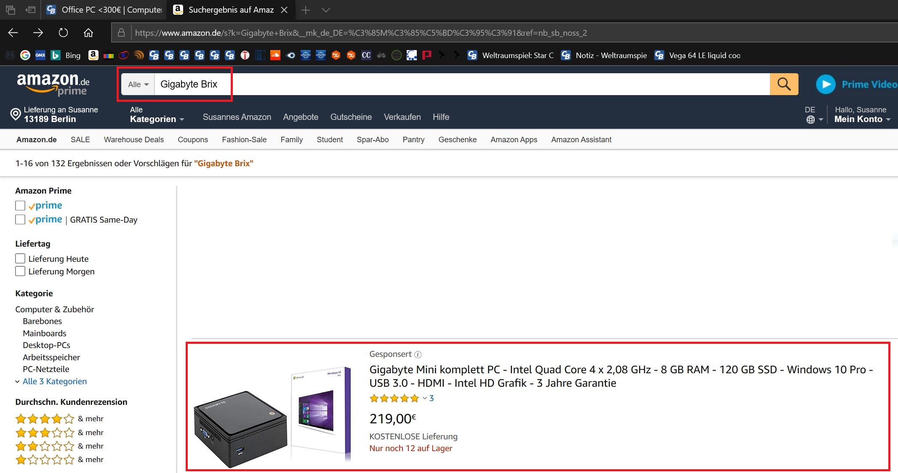Image resolution: width=898 pixels, height=473 pixels.
Task: Open the Google bookmark icon
Action: click(25, 55)
